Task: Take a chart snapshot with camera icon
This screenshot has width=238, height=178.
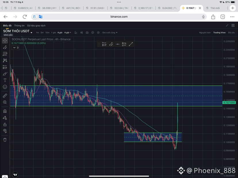Action: coord(87,33)
